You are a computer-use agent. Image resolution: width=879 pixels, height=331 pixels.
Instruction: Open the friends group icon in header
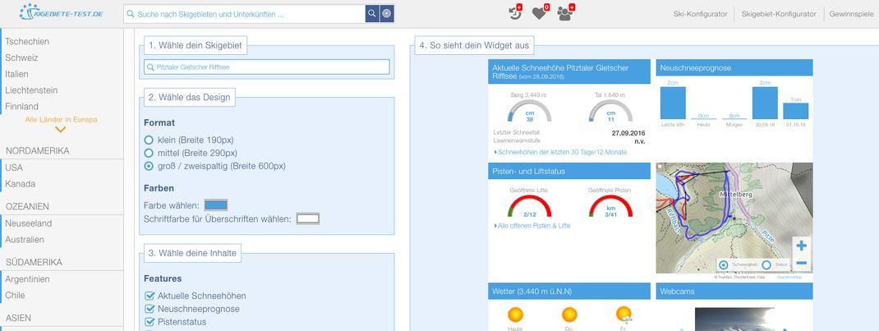(566, 12)
